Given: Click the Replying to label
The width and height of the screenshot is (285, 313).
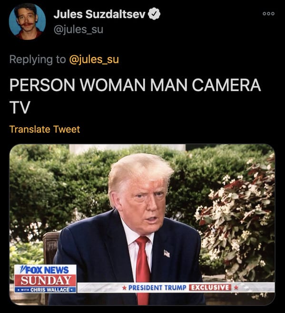Looking at the screenshot, I should [x=38, y=59].
